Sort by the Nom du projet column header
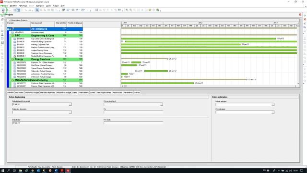 (x=43, y=24)
